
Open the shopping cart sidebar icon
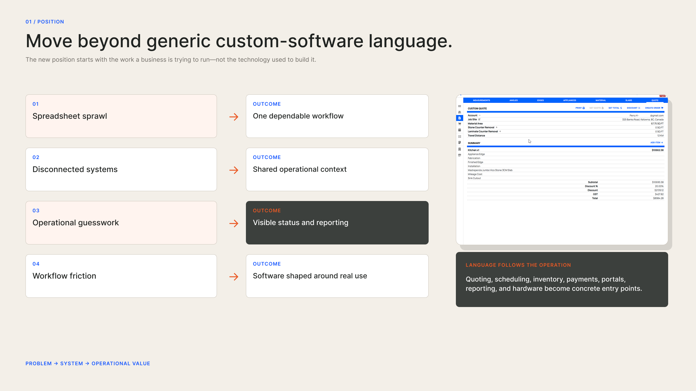click(459, 124)
